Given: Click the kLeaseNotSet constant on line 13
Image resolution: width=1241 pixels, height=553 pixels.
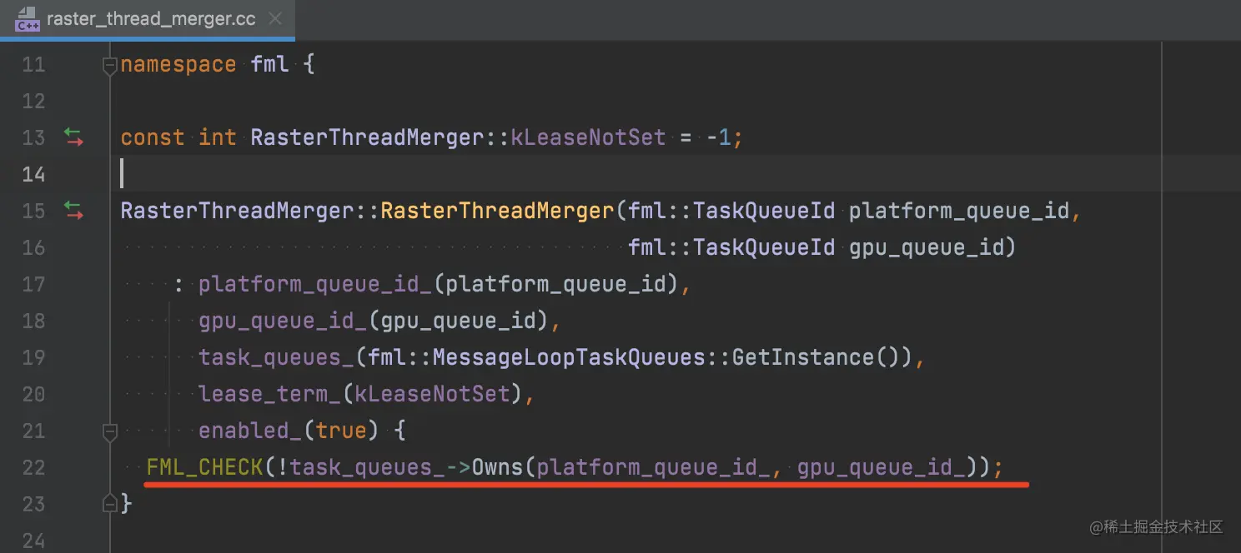Looking at the screenshot, I should point(588,137).
